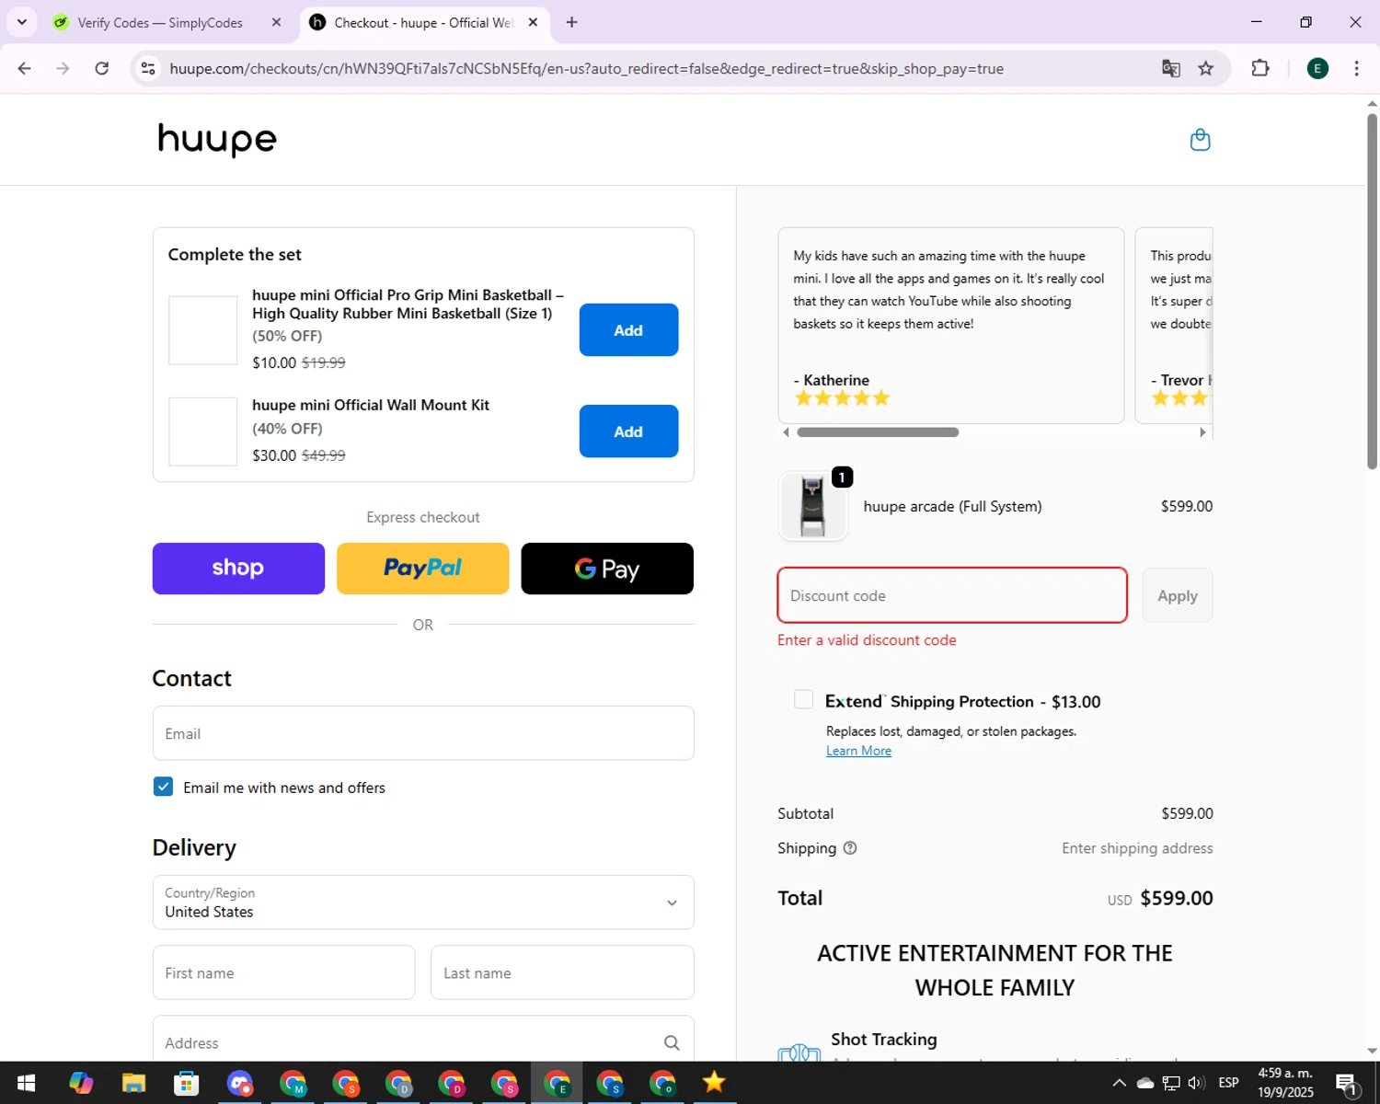The image size is (1380, 1104).
Task: Open the yellow star app in taskbar
Action: (714, 1083)
